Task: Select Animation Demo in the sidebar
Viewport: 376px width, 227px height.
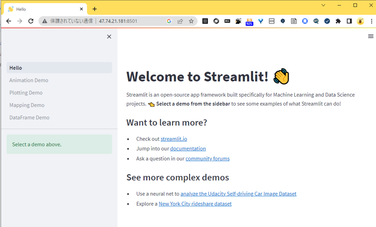Action: point(29,80)
